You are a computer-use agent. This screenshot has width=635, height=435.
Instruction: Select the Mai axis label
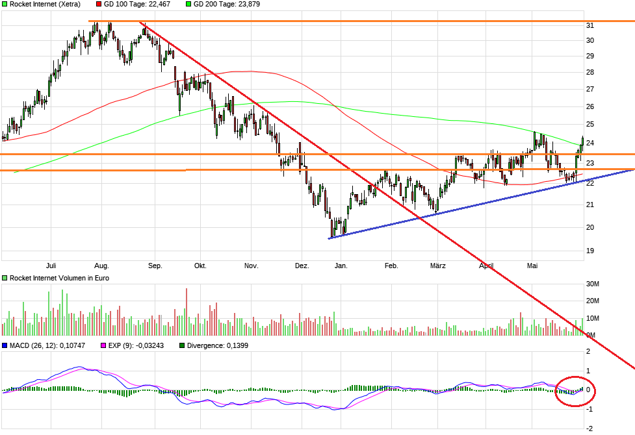coord(532,266)
